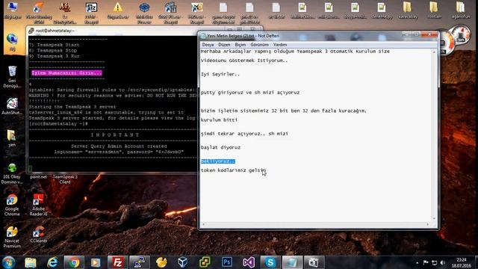The height and width of the screenshot is (269, 478).
Task: Click the PuTTY window title bar
Action: 122,31
